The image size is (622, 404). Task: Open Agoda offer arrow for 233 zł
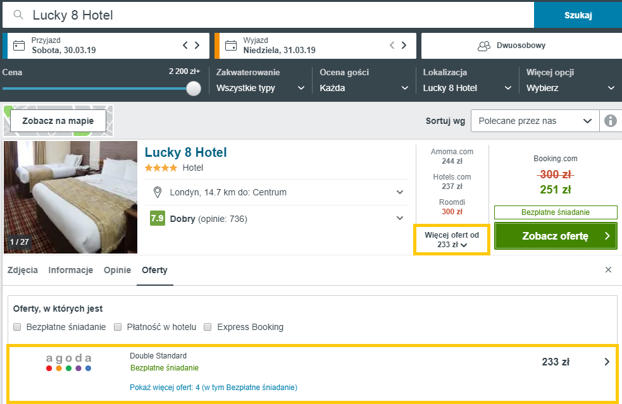pyautogui.click(x=607, y=362)
